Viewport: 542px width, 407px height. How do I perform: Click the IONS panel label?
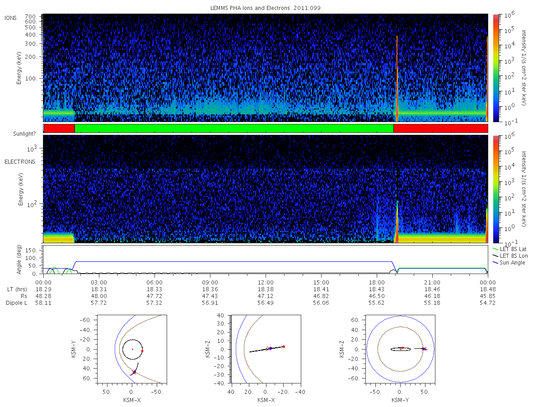click(x=11, y=18)
